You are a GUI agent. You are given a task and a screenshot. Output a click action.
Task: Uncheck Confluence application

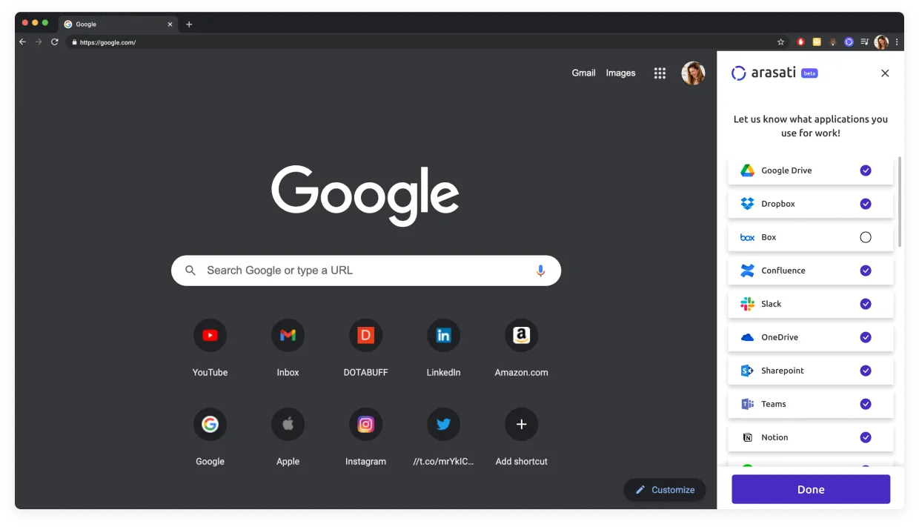866,271
